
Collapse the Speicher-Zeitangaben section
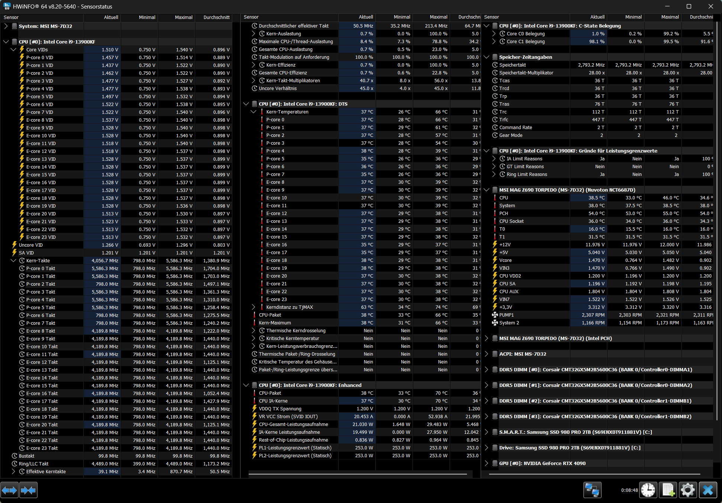click(486, 57)
